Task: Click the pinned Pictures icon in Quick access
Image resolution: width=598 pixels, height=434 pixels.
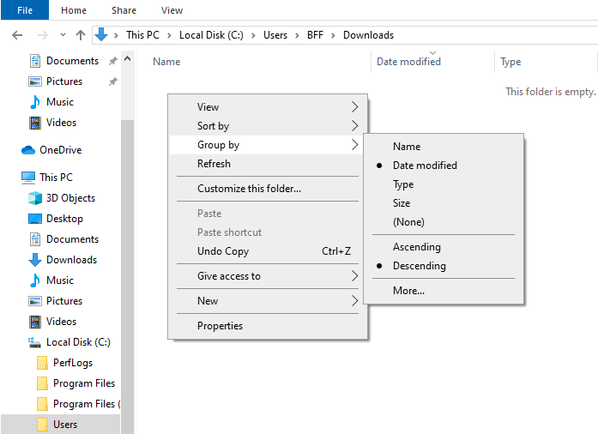Action: pyautogui.click(x=35, y=81)
